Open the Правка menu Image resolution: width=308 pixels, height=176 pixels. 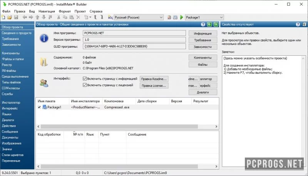(x=20, y=12)
